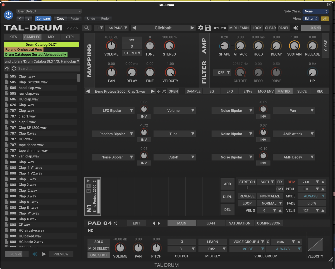The width and height of the screenshot is (335, 269).
Task: Click the redo arrow beside MIDI LEARN
Action: (223, 28)
